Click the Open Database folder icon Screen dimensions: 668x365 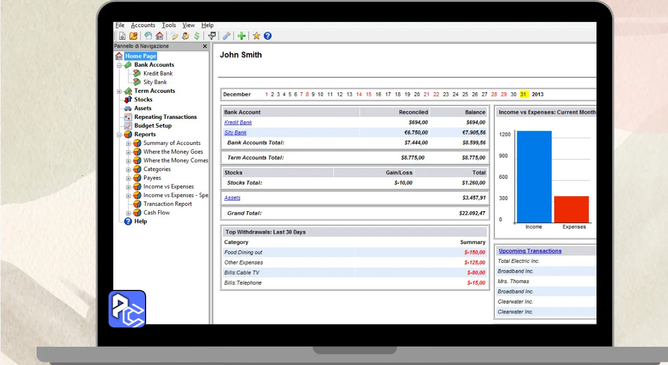point(133,36)
